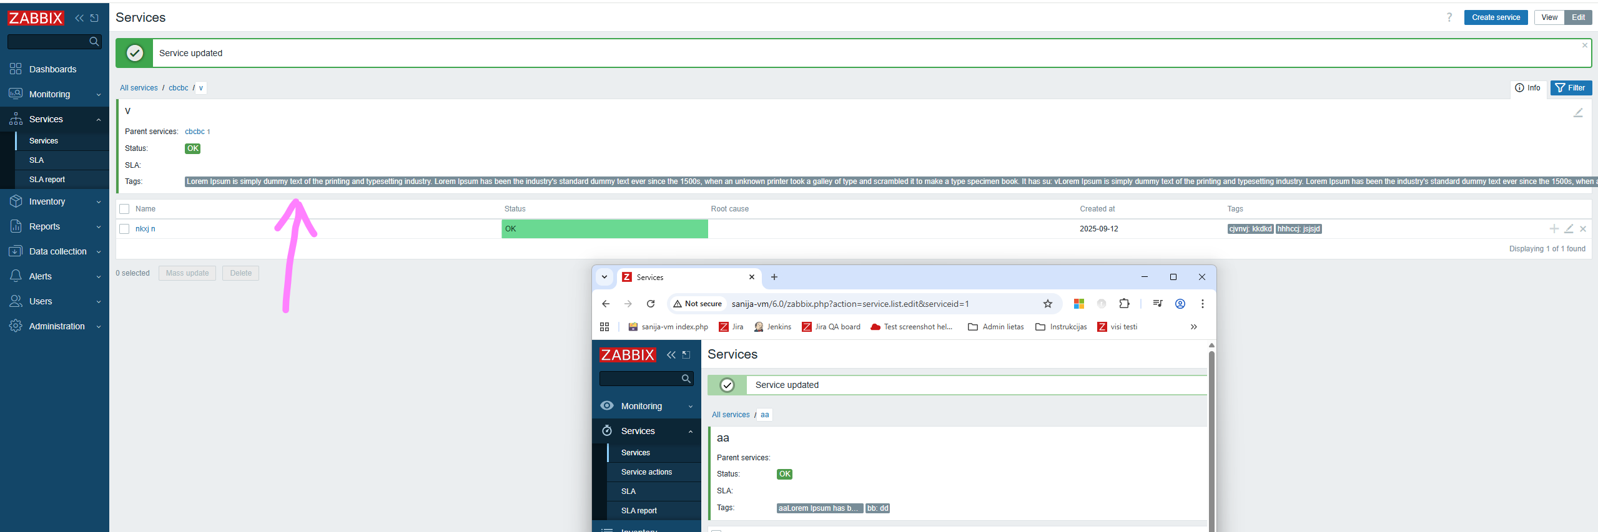Bookmark the page with the star icon
1598x532 pixels.
point(1047,304)
